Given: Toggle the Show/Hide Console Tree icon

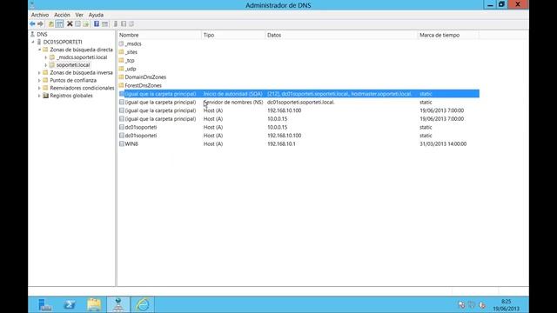Looking at the screenshot, I should point(59,23).
